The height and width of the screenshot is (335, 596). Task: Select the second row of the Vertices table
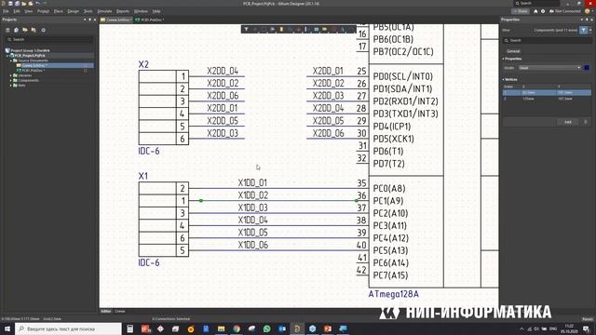click(x=547, y=99)
